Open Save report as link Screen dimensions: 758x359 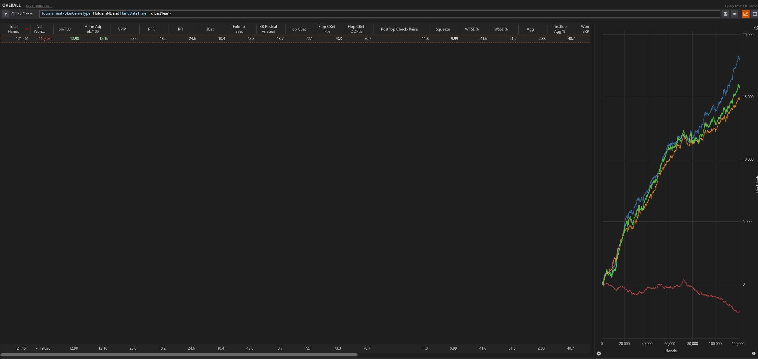click(39, 6)
